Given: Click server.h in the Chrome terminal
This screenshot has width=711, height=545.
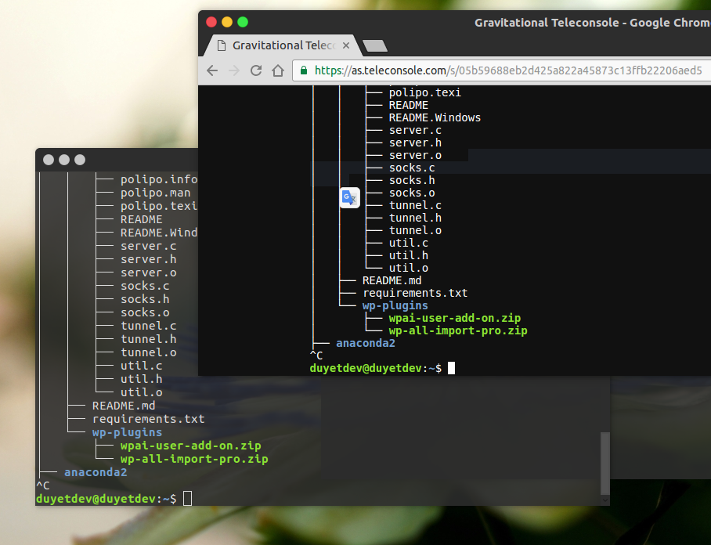Looking at the screenshot, I should pyautogui.click(x=415, y=143).
